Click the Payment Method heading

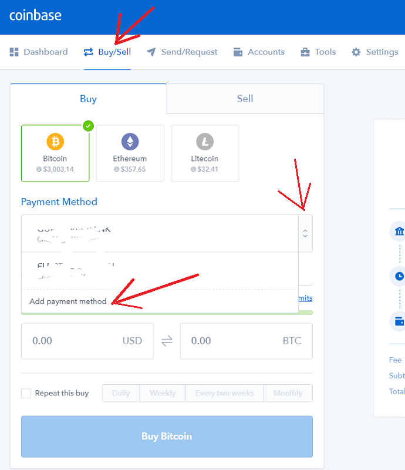tap(59, 202)
